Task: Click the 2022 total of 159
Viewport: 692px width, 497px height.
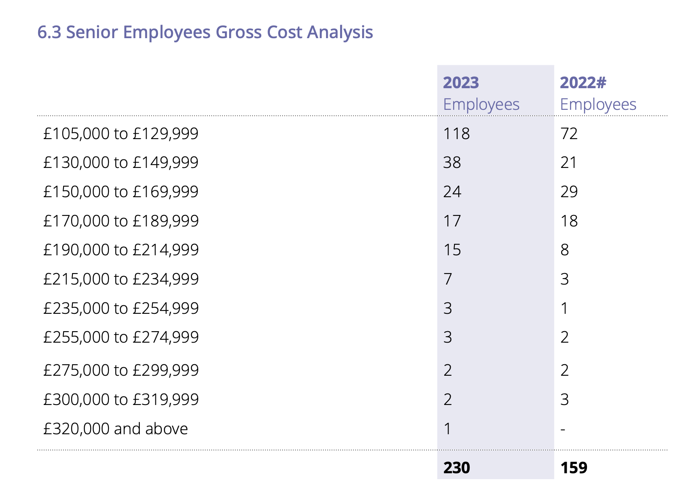Action: (x=574, y=468)
